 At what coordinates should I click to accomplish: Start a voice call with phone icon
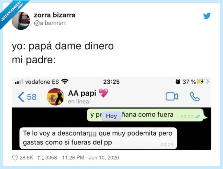195,96
